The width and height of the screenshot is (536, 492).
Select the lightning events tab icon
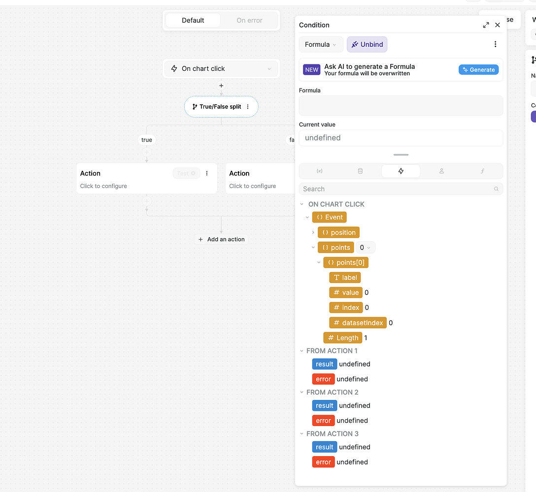click(401, 170)
